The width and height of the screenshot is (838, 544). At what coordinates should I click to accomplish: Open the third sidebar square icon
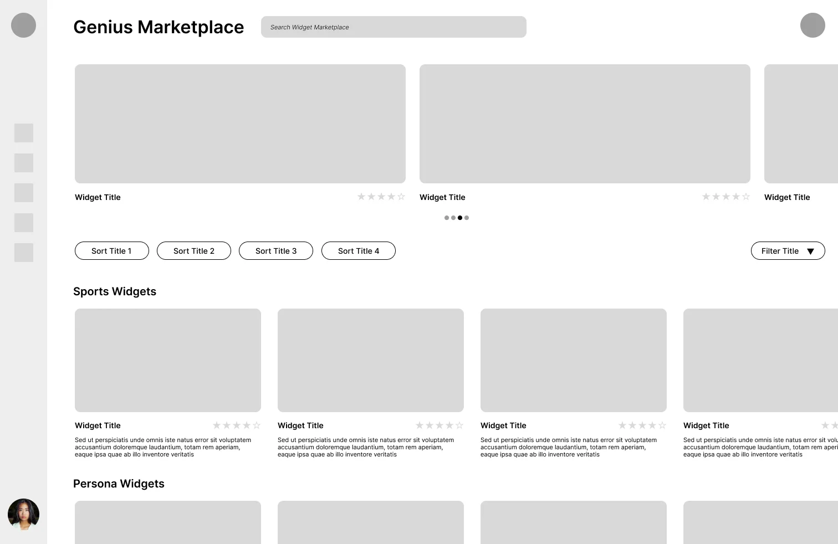click(x=24, y=193)
